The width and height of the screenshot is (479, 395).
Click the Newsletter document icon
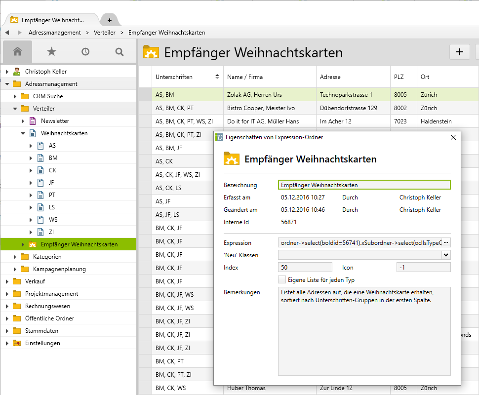click(x=33, y=121)
